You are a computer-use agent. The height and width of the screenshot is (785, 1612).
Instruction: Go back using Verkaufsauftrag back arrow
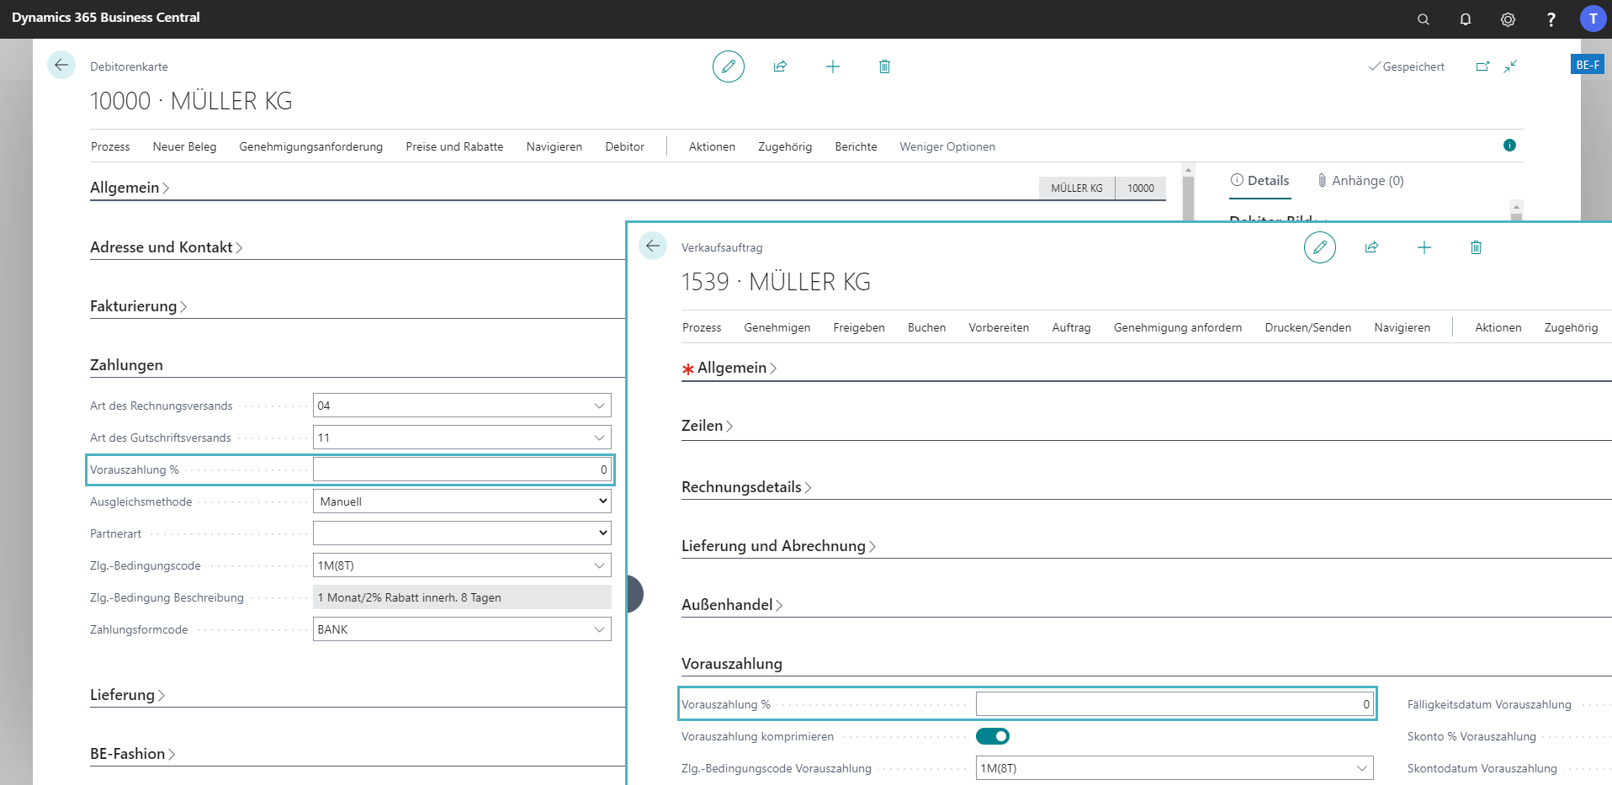tap(653, 247)
